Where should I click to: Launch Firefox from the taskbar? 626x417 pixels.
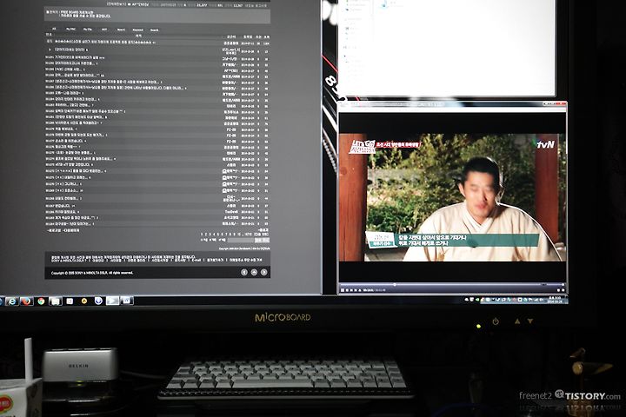point(26,301)
